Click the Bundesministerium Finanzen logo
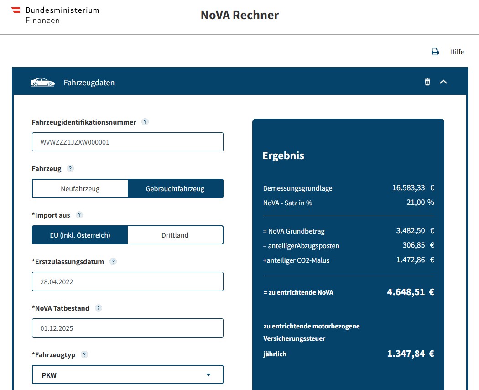Image resolution: width=479 pixels, height=390 pixels. [55, 15]
